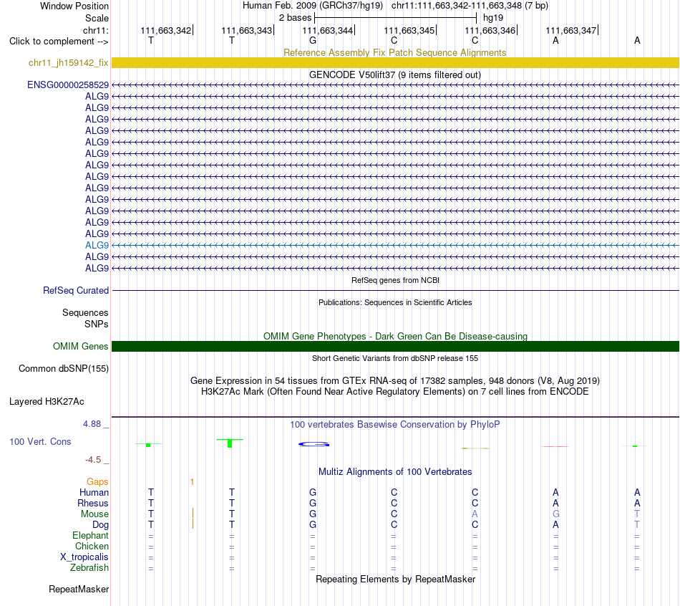Click the chr11:111,663,342-111,663,348 (7 bp) position text

point(470,6)
